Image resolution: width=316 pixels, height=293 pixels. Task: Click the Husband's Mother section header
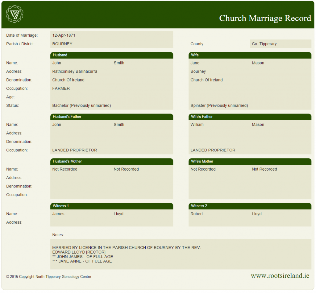pos(111,161)
